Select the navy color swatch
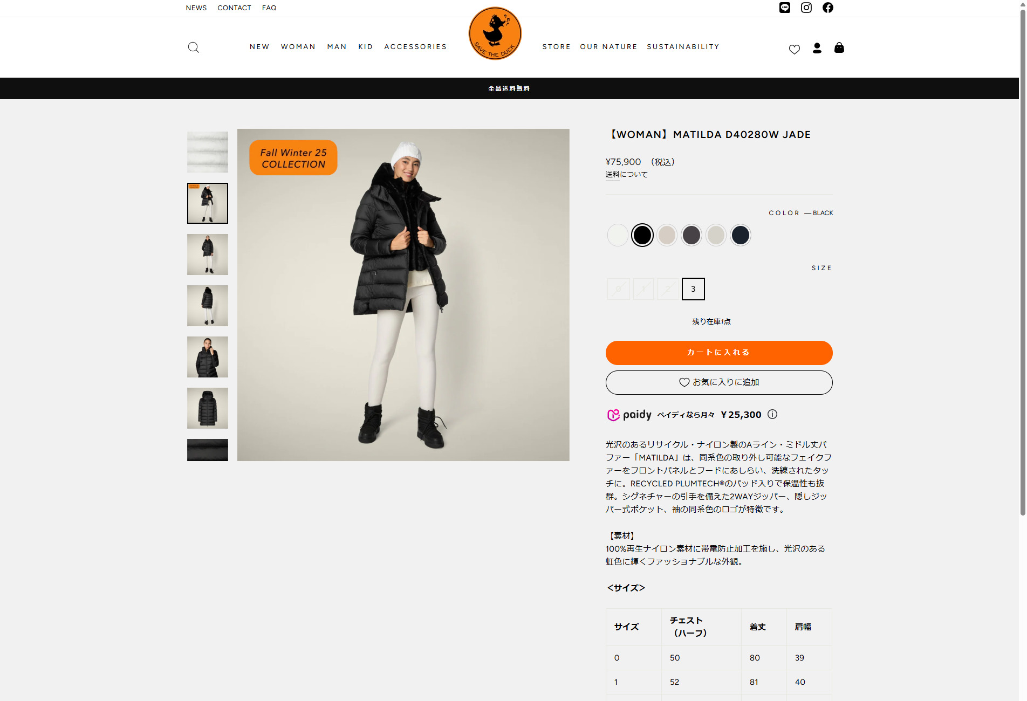Viewport: 1027px width, 701px height. [741, 235]
